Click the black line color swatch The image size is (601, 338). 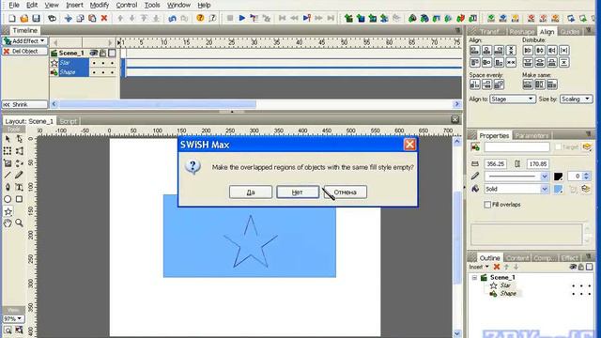[x=558, y=176]
